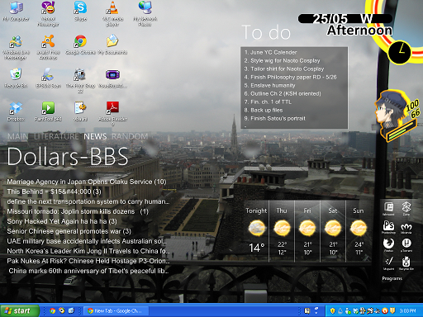
Task: Open uTorrent from Programs dock
Action: (406, 244)
